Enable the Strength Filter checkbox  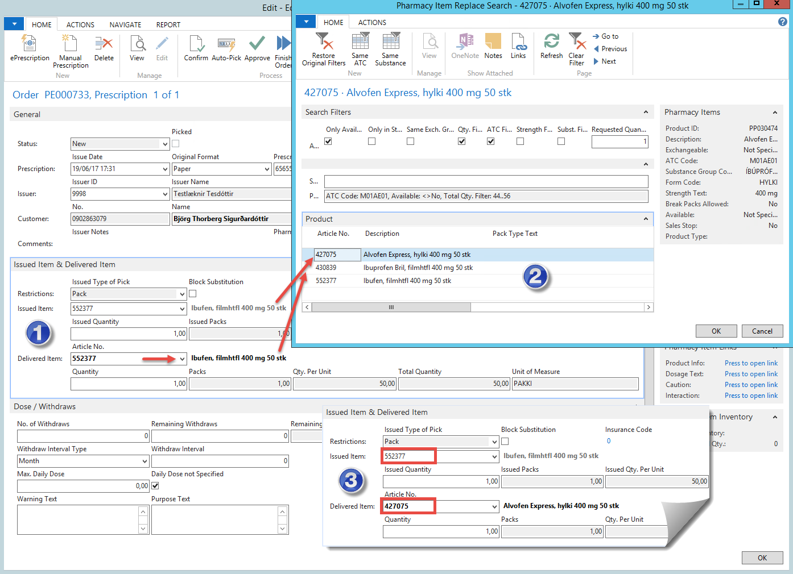click(x=520, y=142)
